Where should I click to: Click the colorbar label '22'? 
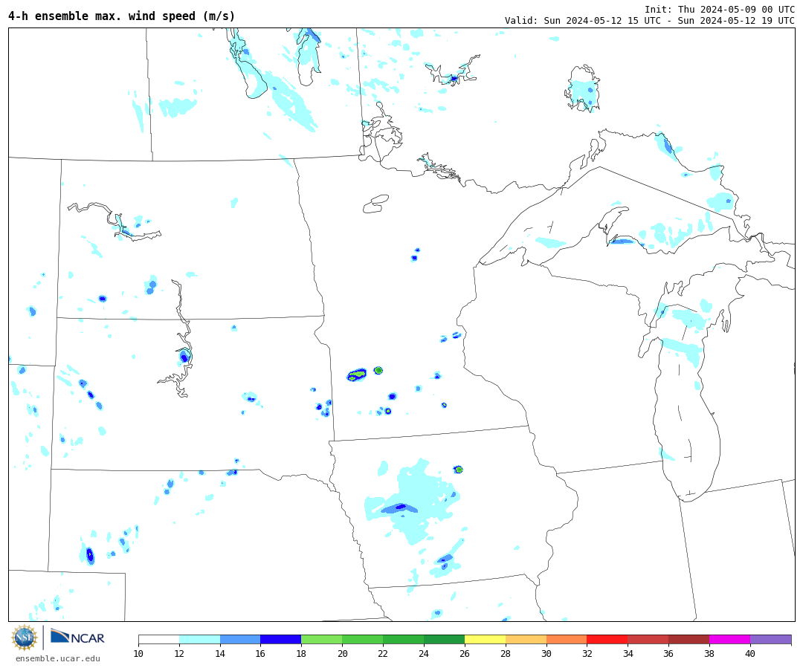click(383, 654)
